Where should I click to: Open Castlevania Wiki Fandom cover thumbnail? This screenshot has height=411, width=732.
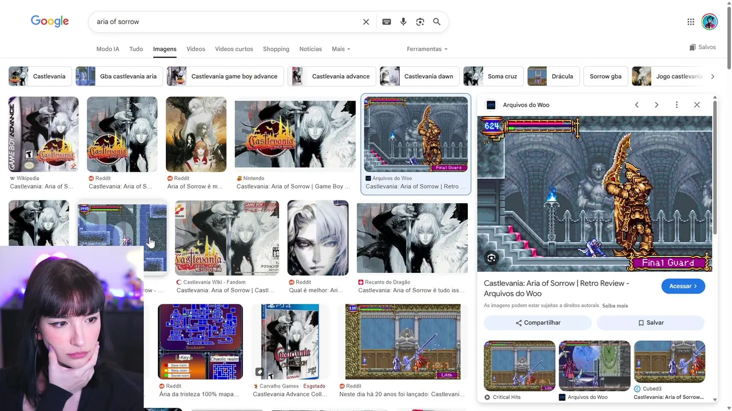[x=227, y=238]
